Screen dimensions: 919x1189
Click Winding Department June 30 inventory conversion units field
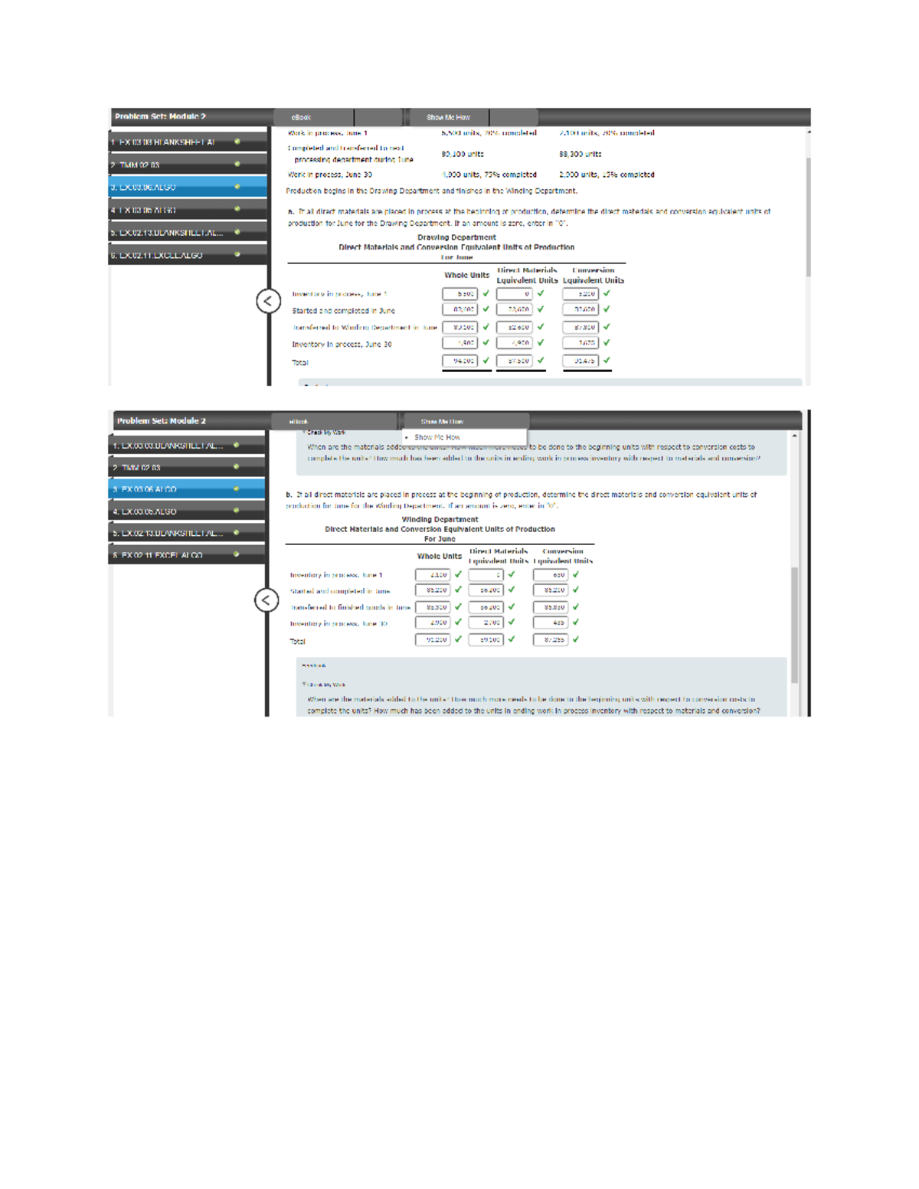coord(551,622)
